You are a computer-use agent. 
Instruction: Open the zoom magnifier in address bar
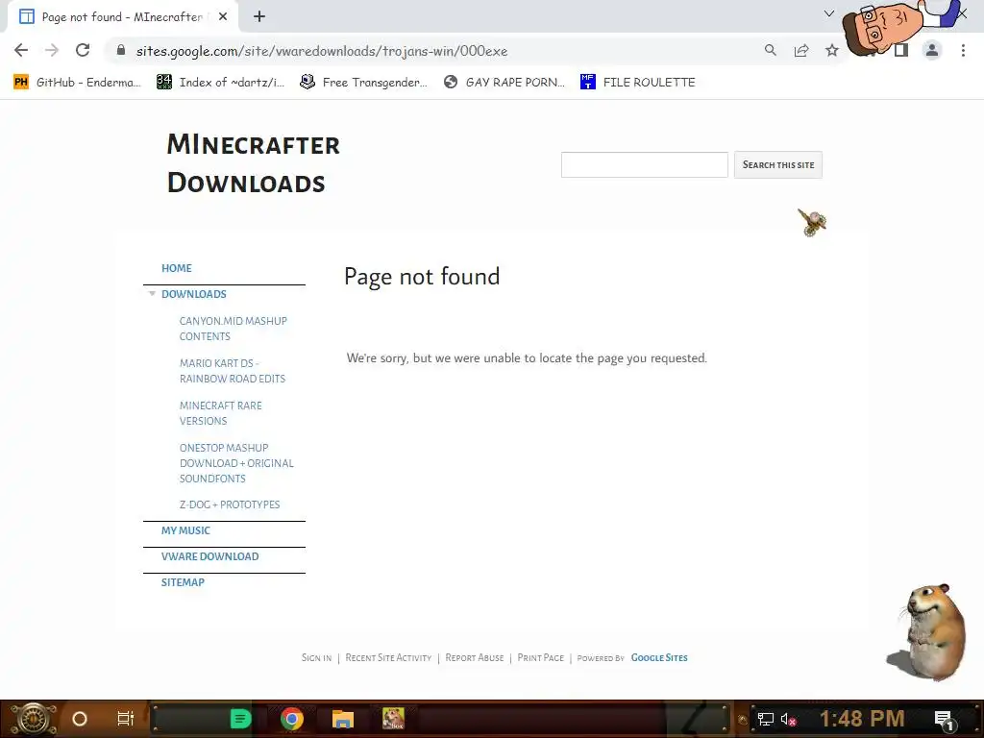(x=771, y=50)
